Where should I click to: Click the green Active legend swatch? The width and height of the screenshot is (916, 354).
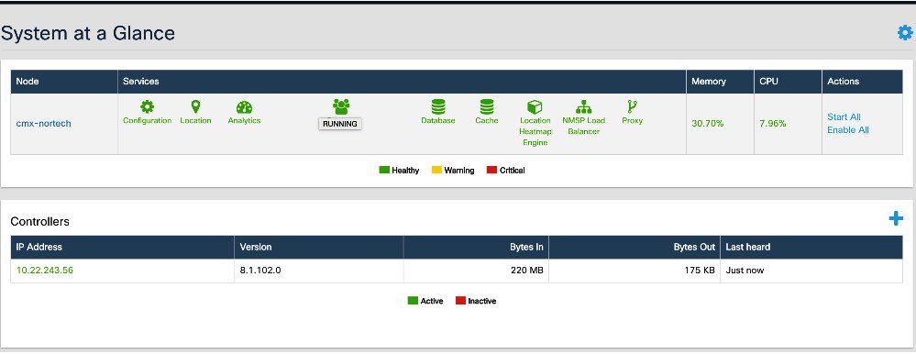[413, 301]
